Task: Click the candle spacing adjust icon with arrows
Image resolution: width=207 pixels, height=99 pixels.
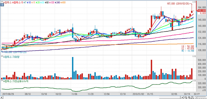Action: pos(192,97)
